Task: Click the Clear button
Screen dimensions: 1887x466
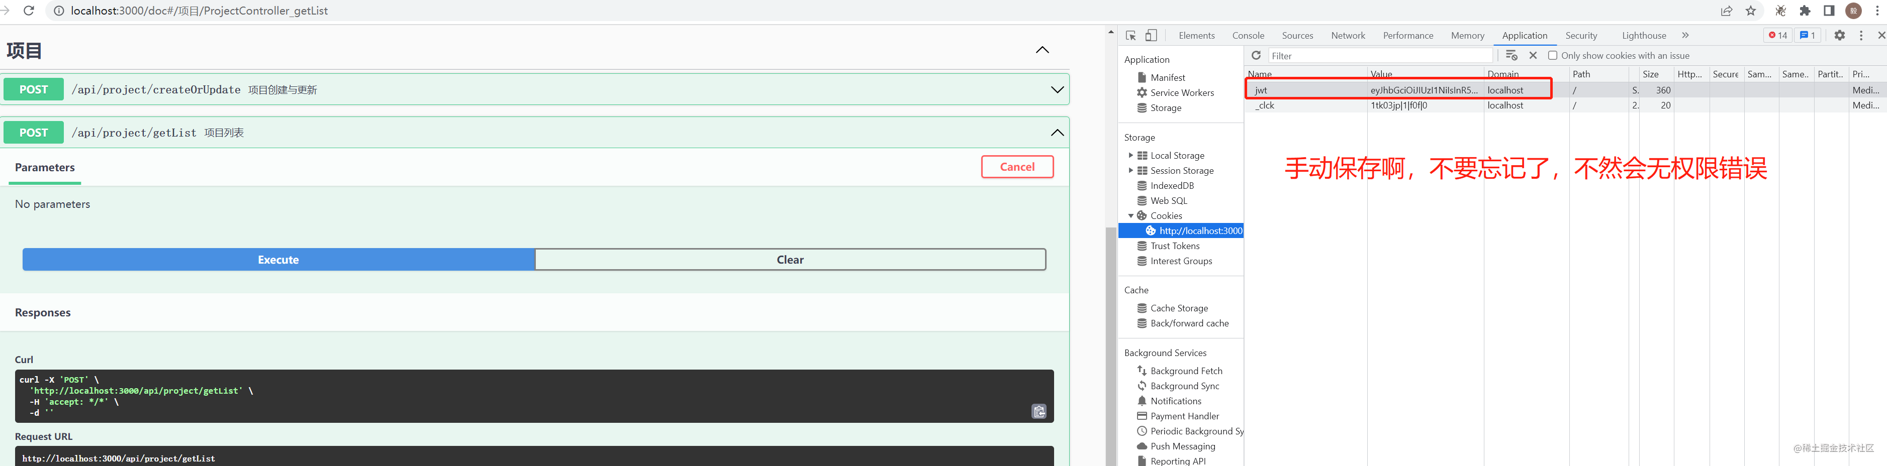Action: [x=790, y=260]
